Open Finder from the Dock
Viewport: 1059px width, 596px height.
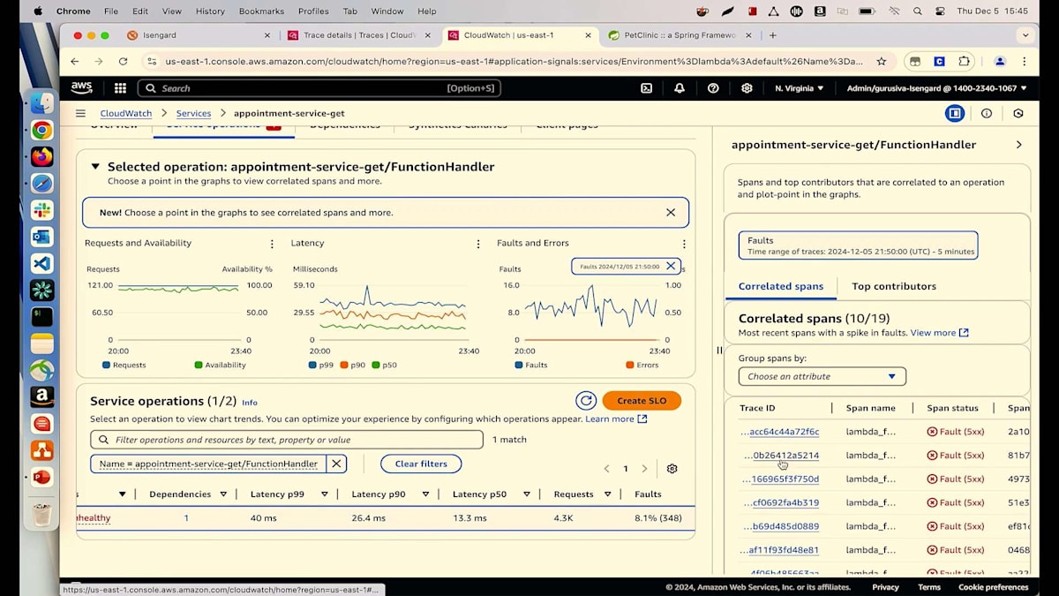tap(41, 103)
